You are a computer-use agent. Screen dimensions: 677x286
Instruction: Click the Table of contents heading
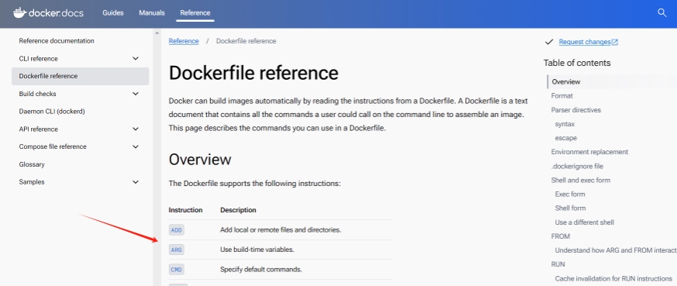click(x=577, y=63)
